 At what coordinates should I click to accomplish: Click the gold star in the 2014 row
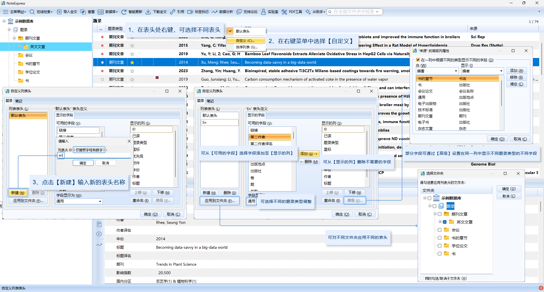pos(132,63)
